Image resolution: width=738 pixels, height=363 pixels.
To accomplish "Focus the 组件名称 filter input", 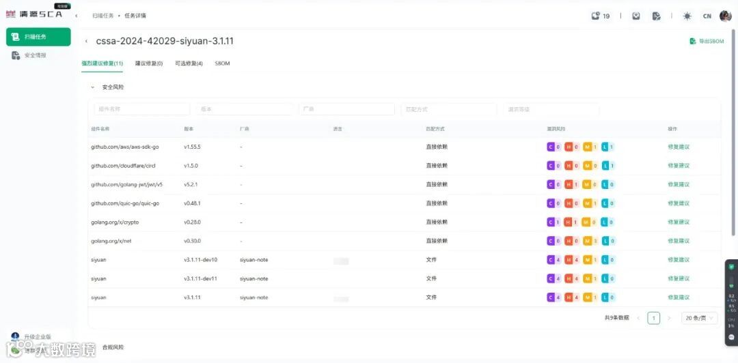I will point(142,109).
